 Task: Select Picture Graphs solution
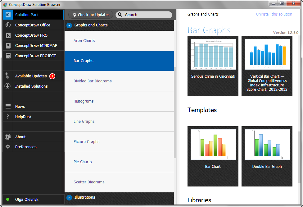point(119,142)
